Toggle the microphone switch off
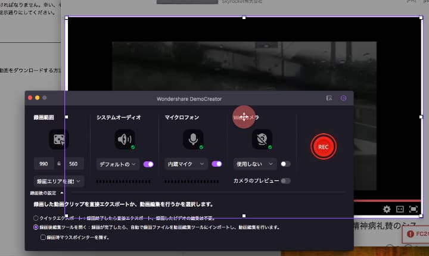 [217, 164]
